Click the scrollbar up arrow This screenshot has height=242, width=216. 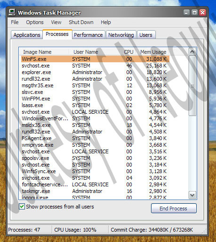[192, 52]
